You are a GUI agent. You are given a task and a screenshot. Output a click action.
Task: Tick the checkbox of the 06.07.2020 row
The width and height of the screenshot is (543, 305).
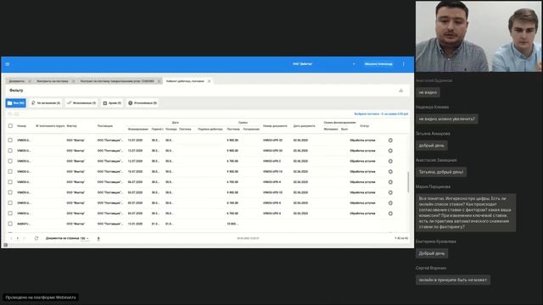click(x=10, y=182)
